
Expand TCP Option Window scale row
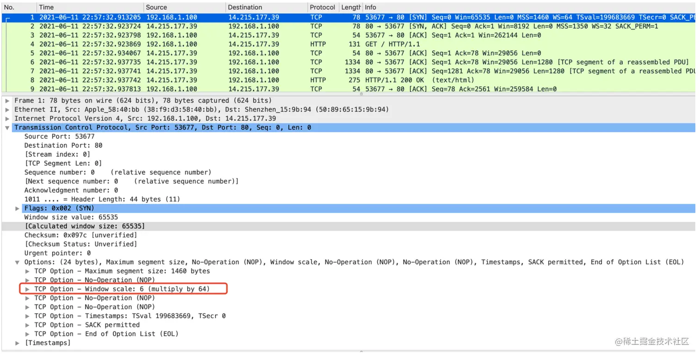point(28,289)
